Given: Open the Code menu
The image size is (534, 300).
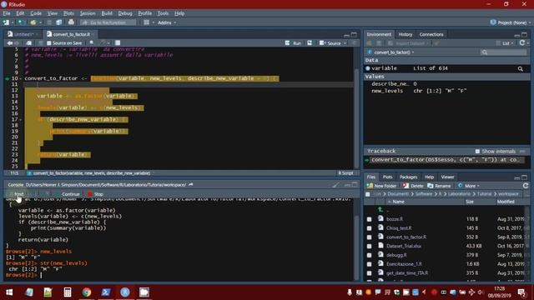Looking at the screenshot, I should click(x=36, y=13).
